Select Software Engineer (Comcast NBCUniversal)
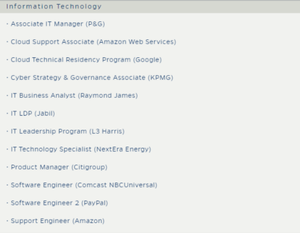 click(84, 185)
